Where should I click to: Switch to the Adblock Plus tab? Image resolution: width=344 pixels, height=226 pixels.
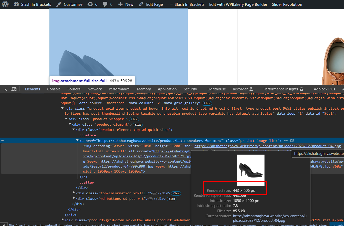(x=324, y=89)
